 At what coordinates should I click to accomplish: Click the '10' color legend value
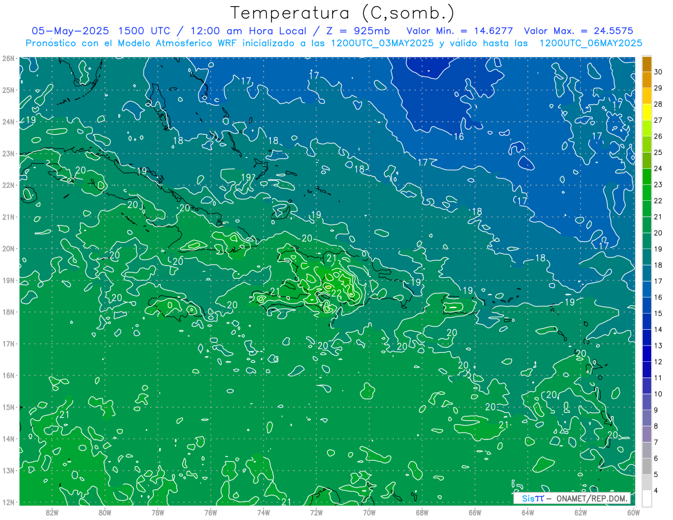coord(658,394)
